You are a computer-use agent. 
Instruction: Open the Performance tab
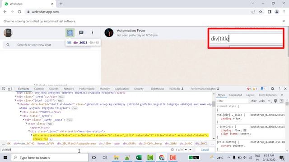tap(87, 89)
